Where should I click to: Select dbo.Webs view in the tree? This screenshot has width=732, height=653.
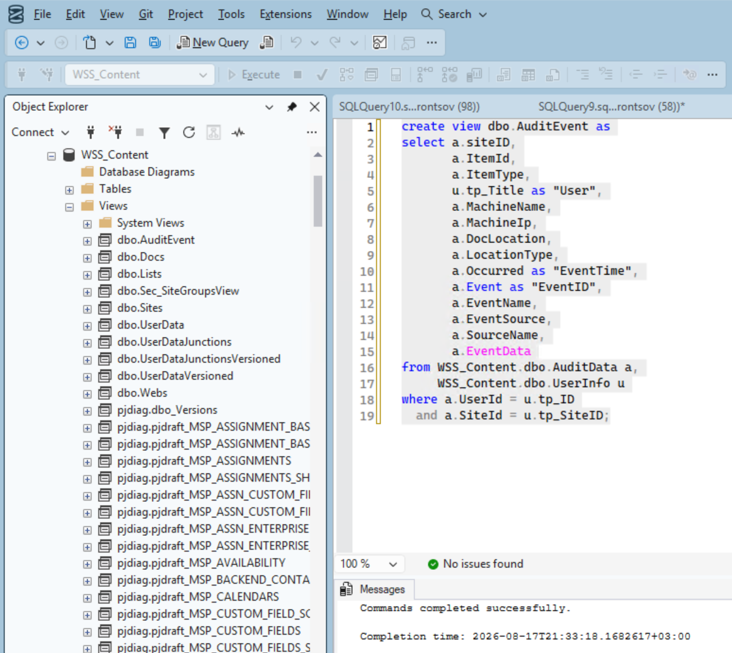coord(142,393)
